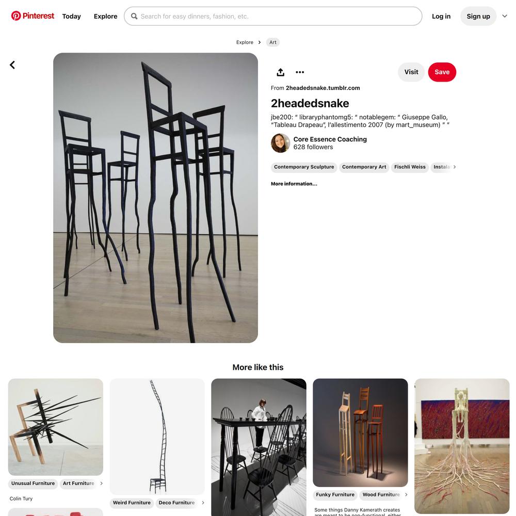Show more tags beside Art Furniture
The width and height of the screenshot is (516, 516).
[x=101, y=483]
